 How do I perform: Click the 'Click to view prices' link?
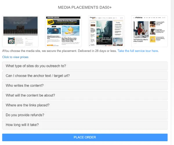[x=15, y=57]
